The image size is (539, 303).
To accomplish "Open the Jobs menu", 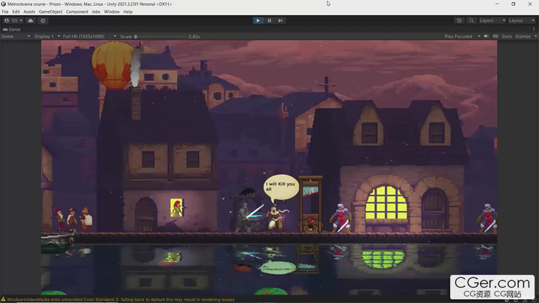I will [x=96, y=12].
